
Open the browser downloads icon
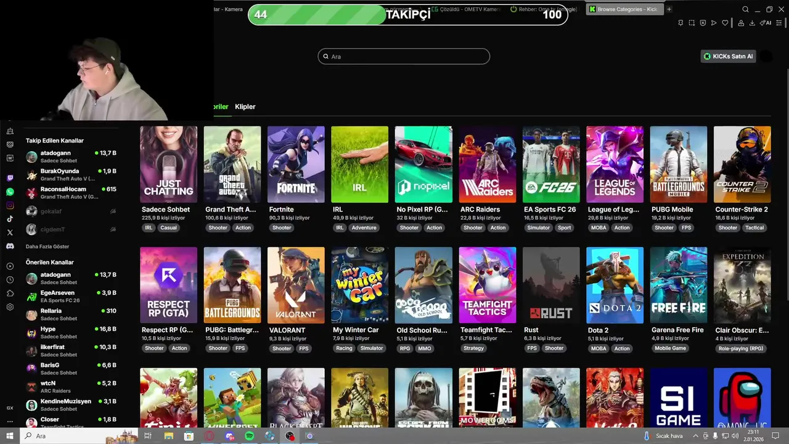pyautogui.click(x=752, y=23)
